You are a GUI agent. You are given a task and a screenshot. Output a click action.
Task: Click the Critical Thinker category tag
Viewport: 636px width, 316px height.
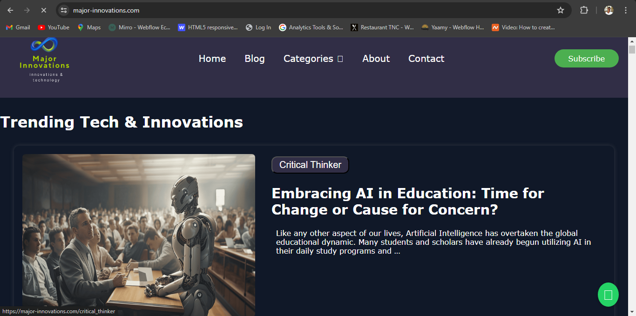[310, 165]
